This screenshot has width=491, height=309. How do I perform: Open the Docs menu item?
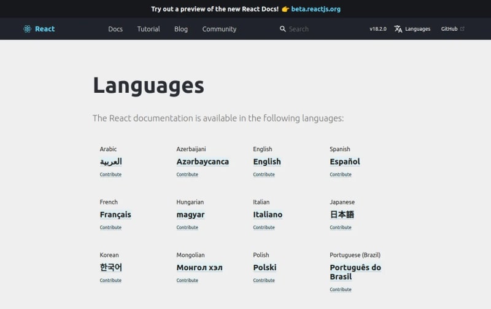pyautogui.click(x=115, y=29)
